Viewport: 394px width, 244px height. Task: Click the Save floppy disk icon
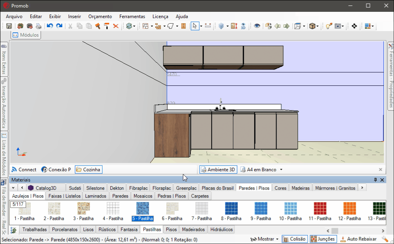tap(9, 26)
